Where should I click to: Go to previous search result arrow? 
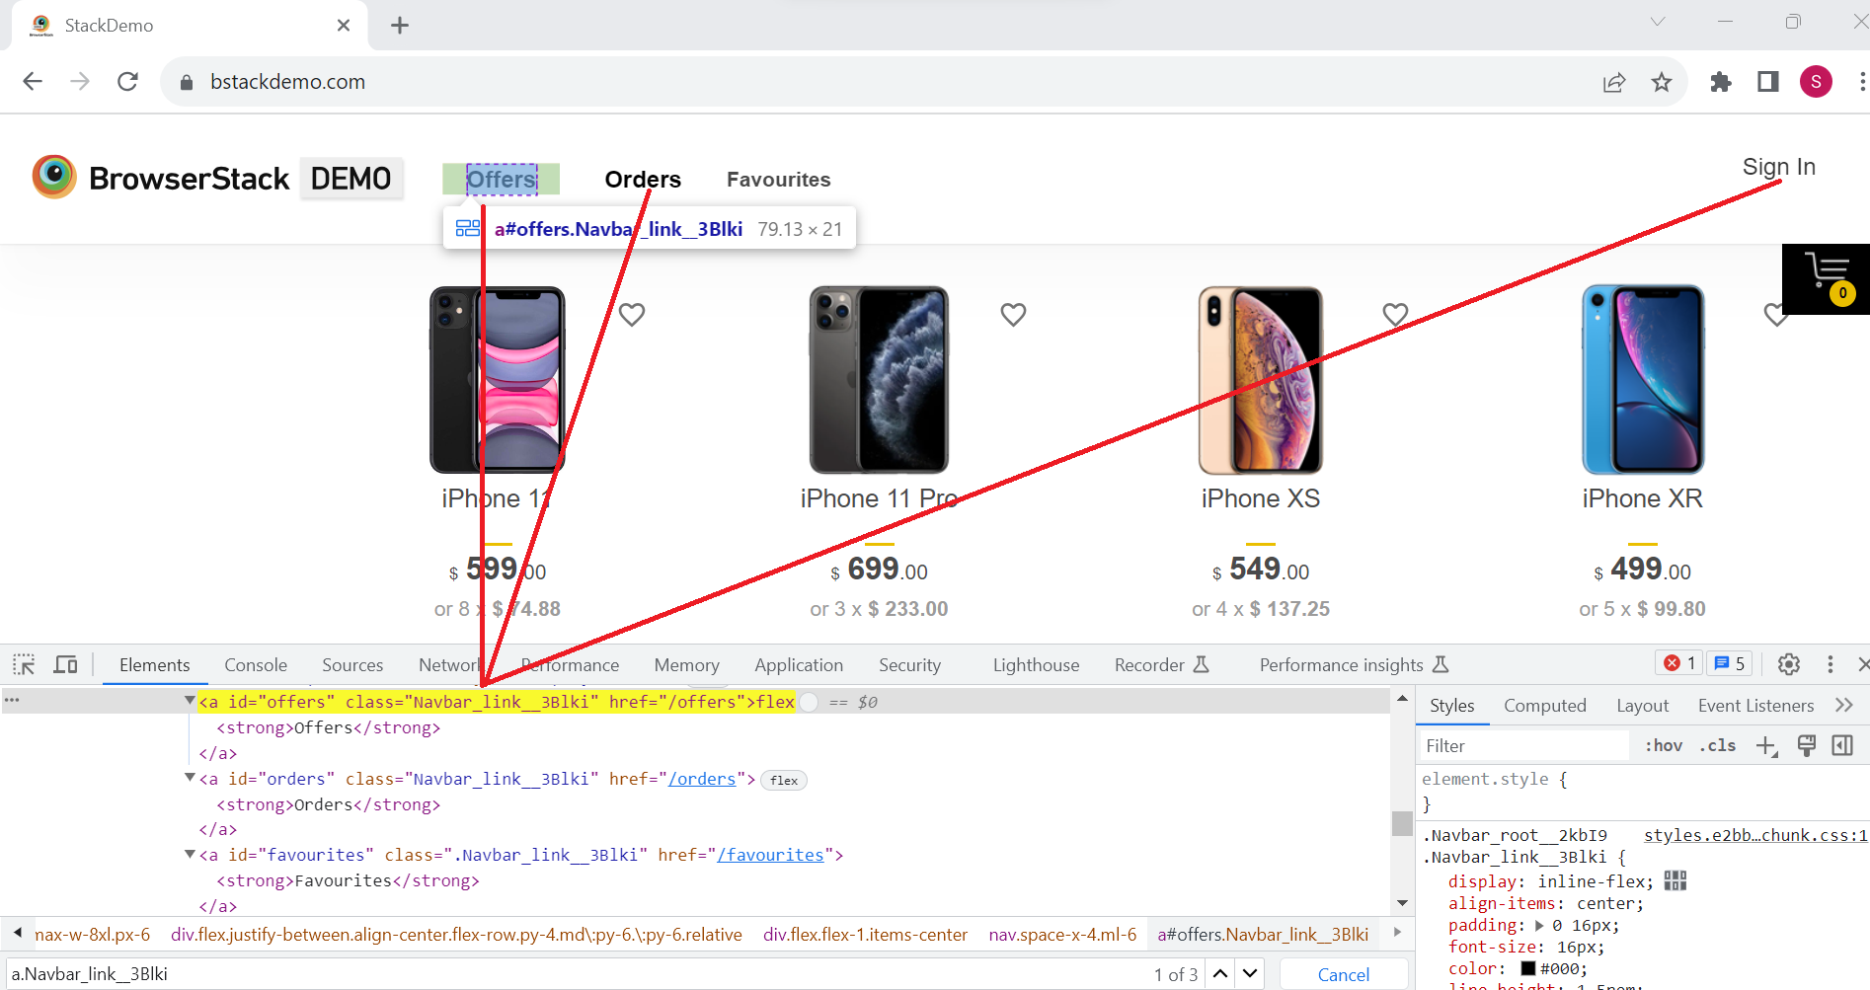pyautogui.click(x=1220, y=974)
